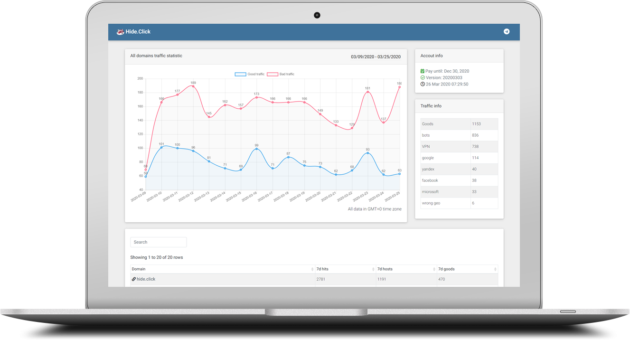Click the date range 03/09/2020 - 03/25/2020

(x=376, y=57)
